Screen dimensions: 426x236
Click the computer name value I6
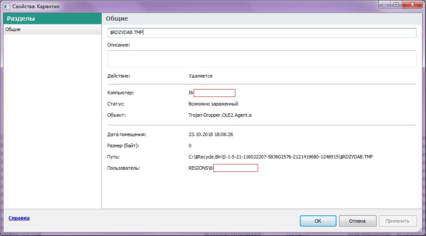(191, 93)
